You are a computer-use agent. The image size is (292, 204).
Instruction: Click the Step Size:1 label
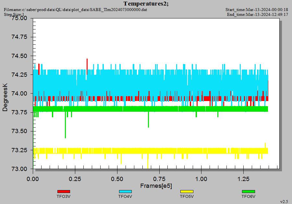[14, 15]
